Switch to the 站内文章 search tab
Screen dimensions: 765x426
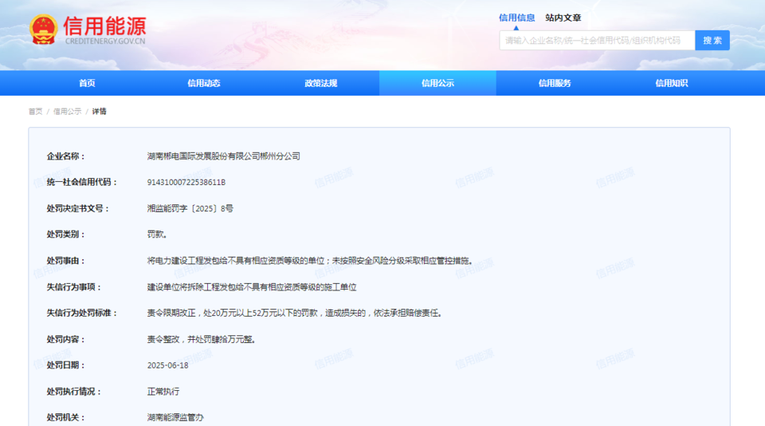coord(563,18)
